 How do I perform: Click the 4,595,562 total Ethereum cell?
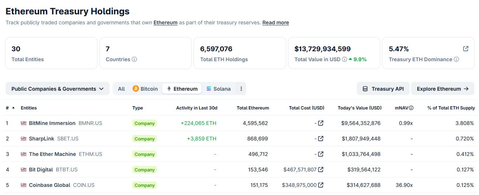coord(255,123)
